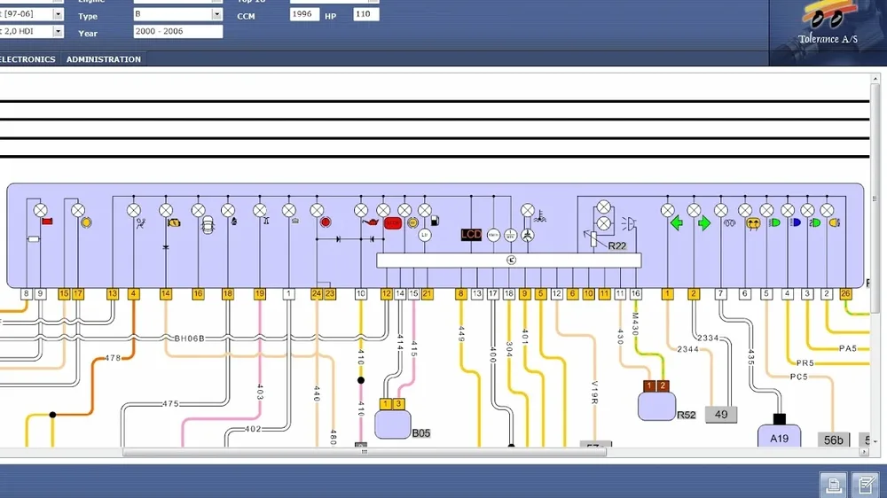The width and height of the screenshot is (887, 498).
Task: Click yellow connector pin 24
Action: click(317, 294)
